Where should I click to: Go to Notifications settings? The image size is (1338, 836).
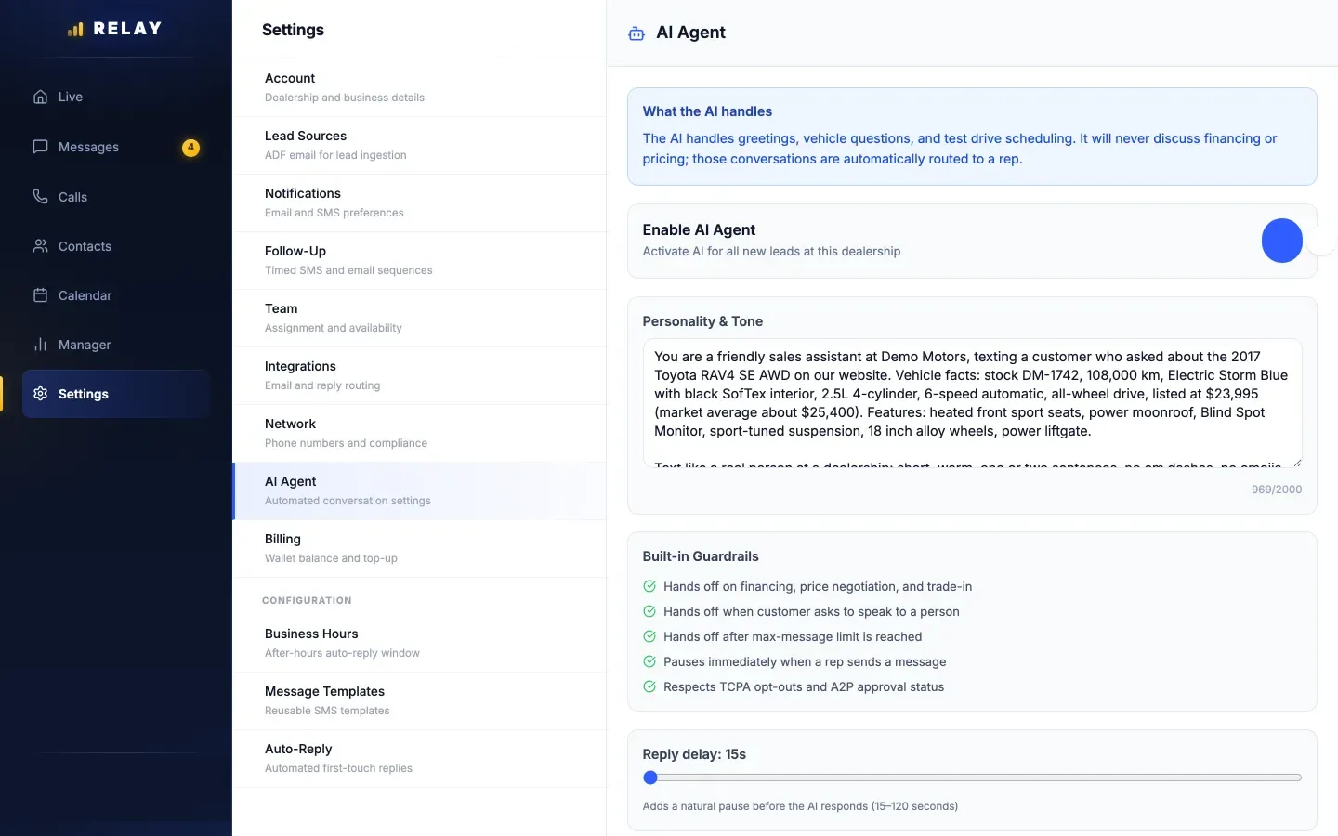pos(419,202)
